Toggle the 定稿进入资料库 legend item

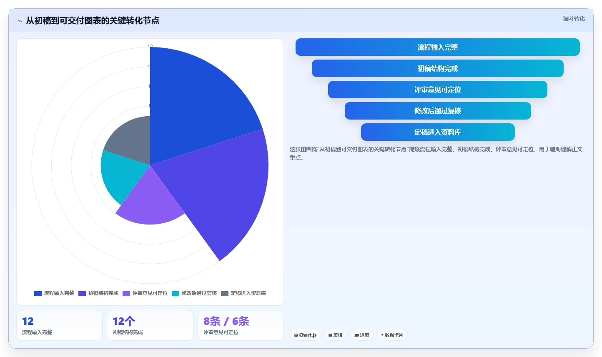coord(243,293)
